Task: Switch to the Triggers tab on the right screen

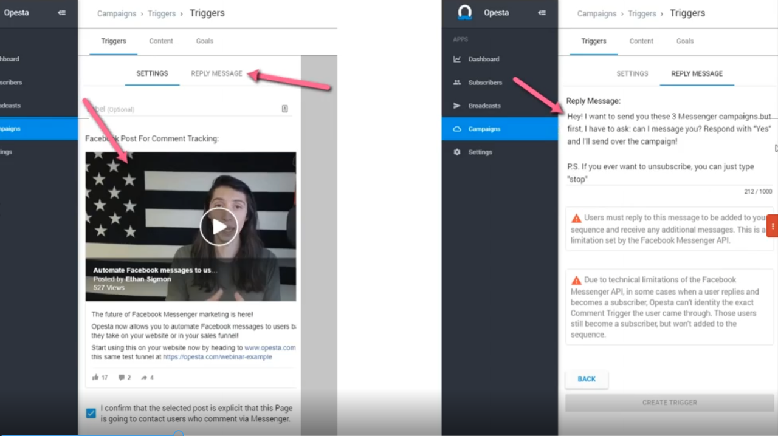Action: [594, 41]
